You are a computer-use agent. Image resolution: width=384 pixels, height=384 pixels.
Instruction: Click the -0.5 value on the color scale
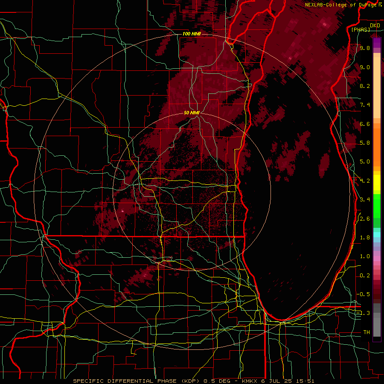click(363, 294)
